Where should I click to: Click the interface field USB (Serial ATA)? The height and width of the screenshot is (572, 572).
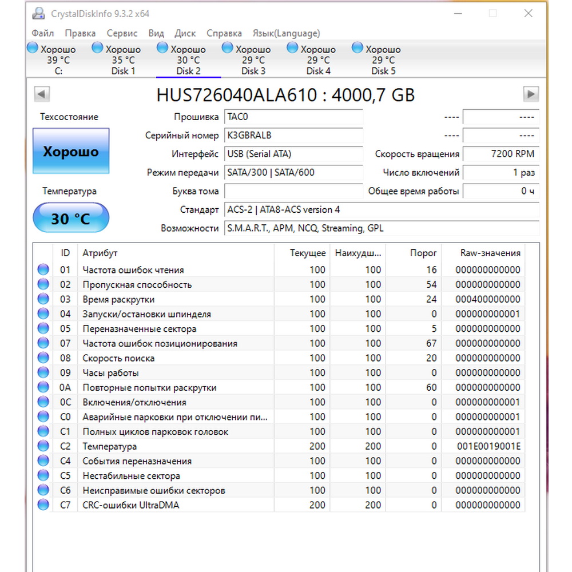293,154
